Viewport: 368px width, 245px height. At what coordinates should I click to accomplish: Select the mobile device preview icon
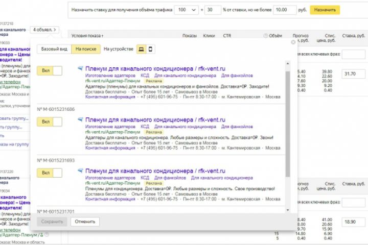[x=150, y=49]
